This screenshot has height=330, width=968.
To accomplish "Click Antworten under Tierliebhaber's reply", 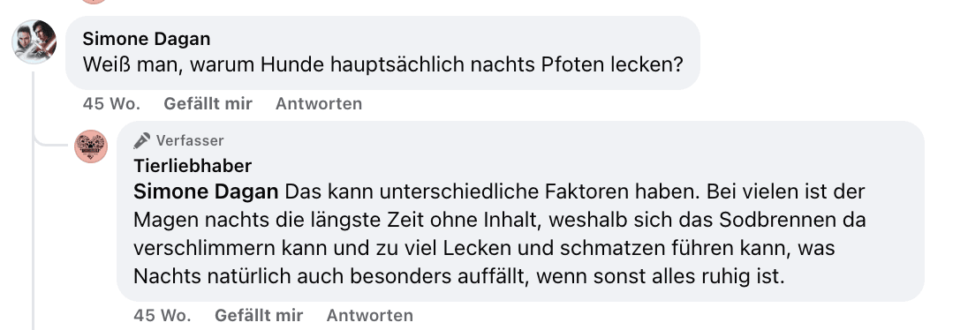I will pos(370,315).
